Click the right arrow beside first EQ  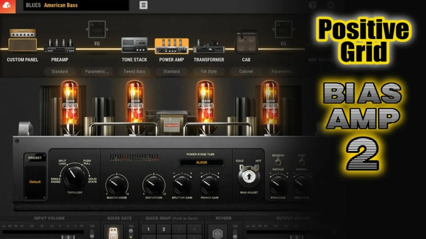tap(107, 29)
